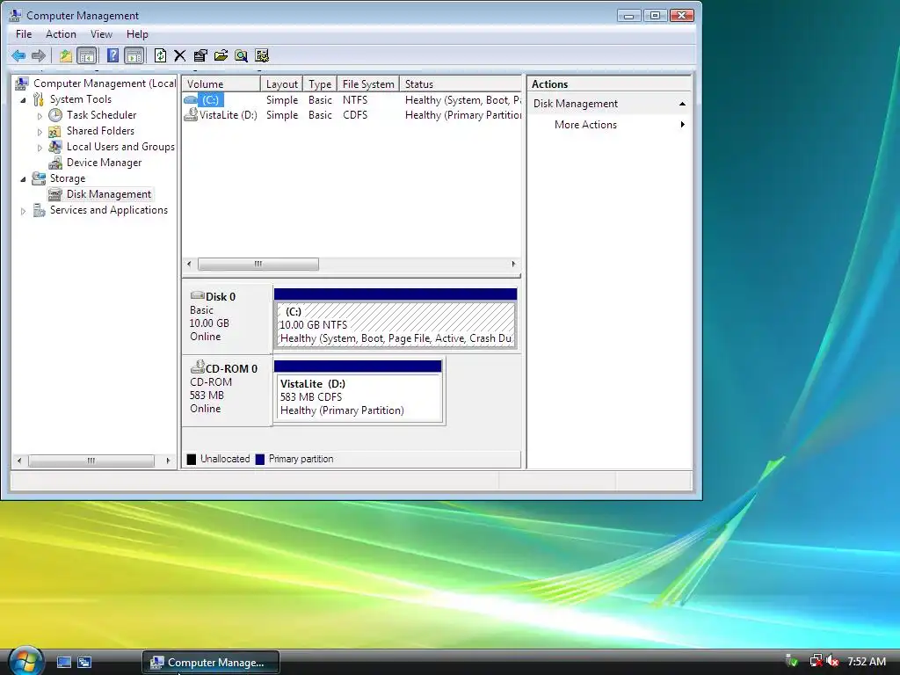Click the volume list horizontal scrollbar thumb
Image resolution: width=900 pixels, height=675 pixels.
pyautogui.click(x=258, y=264)
